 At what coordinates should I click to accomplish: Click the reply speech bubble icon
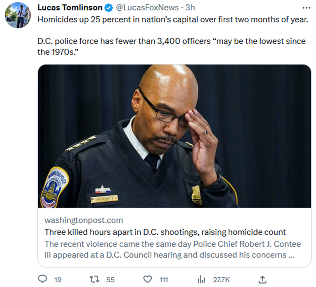[x=42, y=279]
